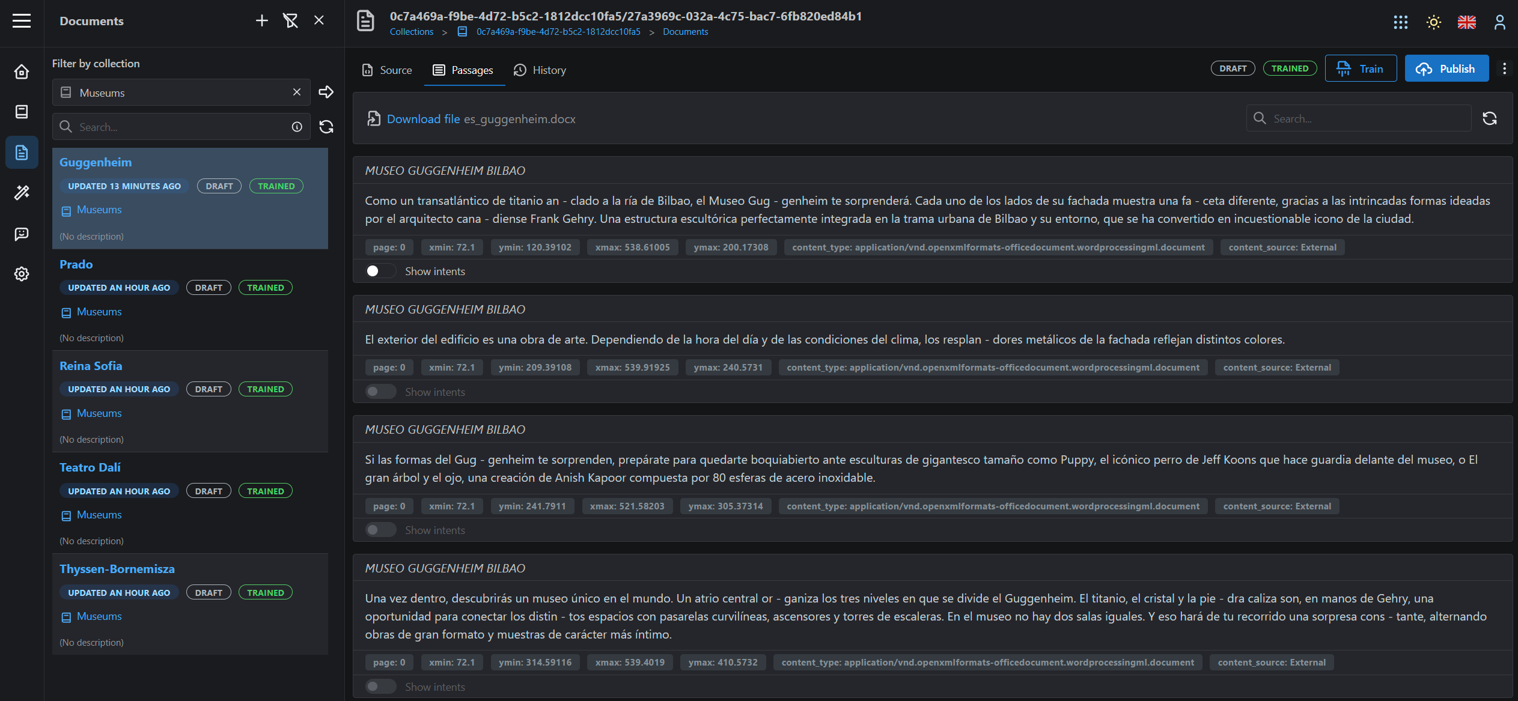Click 'ymax: 240.5731' metadata tag
The height and width of the screenshot is (701, 1518).
tap(728, 368)
